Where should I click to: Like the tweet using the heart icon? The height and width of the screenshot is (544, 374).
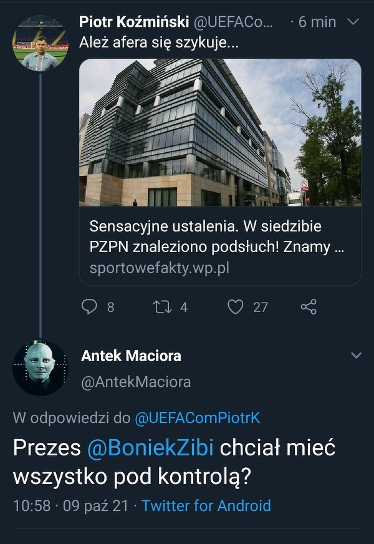click(x=235, y=306)
